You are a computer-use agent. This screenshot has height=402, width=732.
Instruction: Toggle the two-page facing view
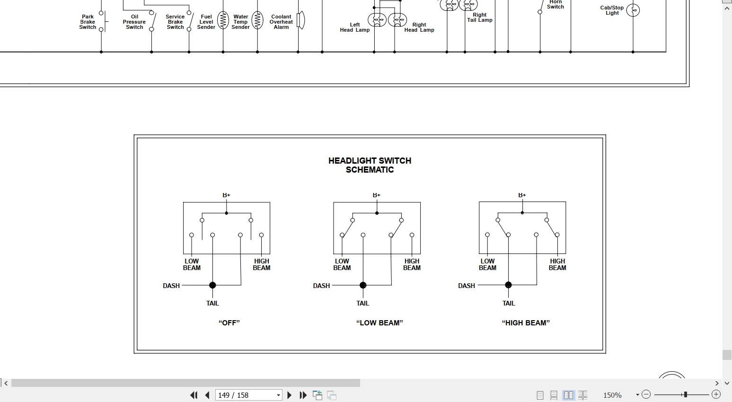tap(568, 395)
